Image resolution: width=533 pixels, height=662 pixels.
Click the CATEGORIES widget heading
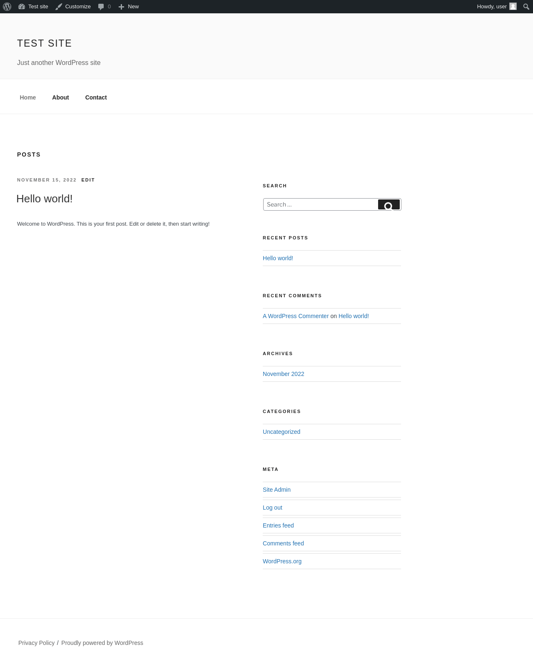point(281,411)
